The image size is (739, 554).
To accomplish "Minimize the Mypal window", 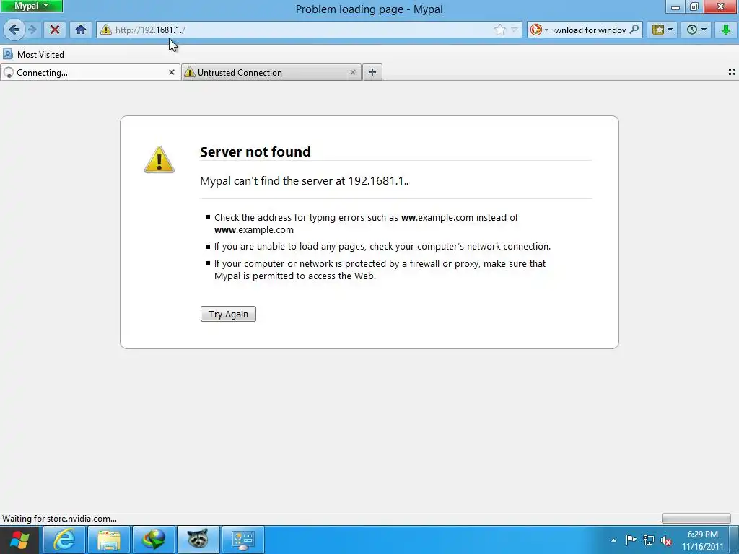I will coord(675,6).
